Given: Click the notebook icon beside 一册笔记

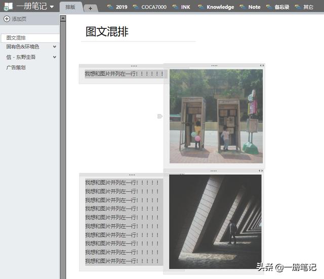Looking at the screenshot, I should [x=8, y=7].
